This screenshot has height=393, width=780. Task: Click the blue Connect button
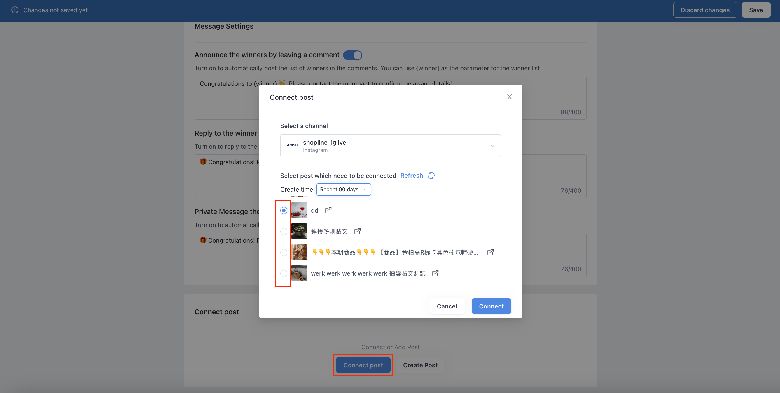(x=491, y=306)
